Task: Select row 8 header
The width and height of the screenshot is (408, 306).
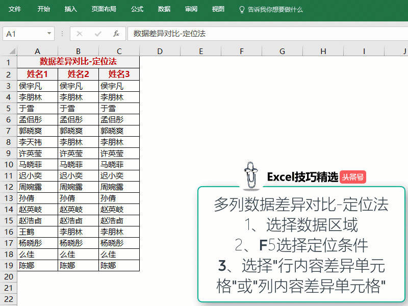Action: pyautogui.click(x=8, y=142)
